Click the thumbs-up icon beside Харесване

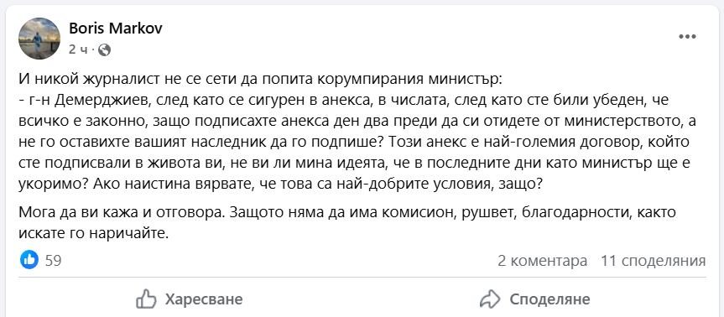[146, 299]
